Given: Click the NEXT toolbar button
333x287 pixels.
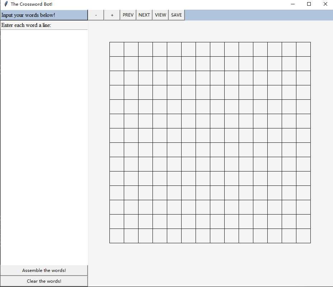Looking at the screenshot, I should pos(144,15).
